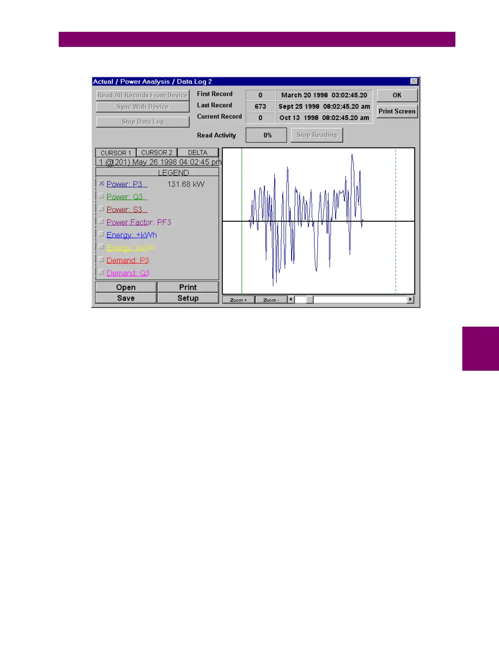The height and width of the screenshot is (646, 499).
Task: Enable the Demand: P3 checkbox
Action: pyautogui.click(x=102, y=259)
